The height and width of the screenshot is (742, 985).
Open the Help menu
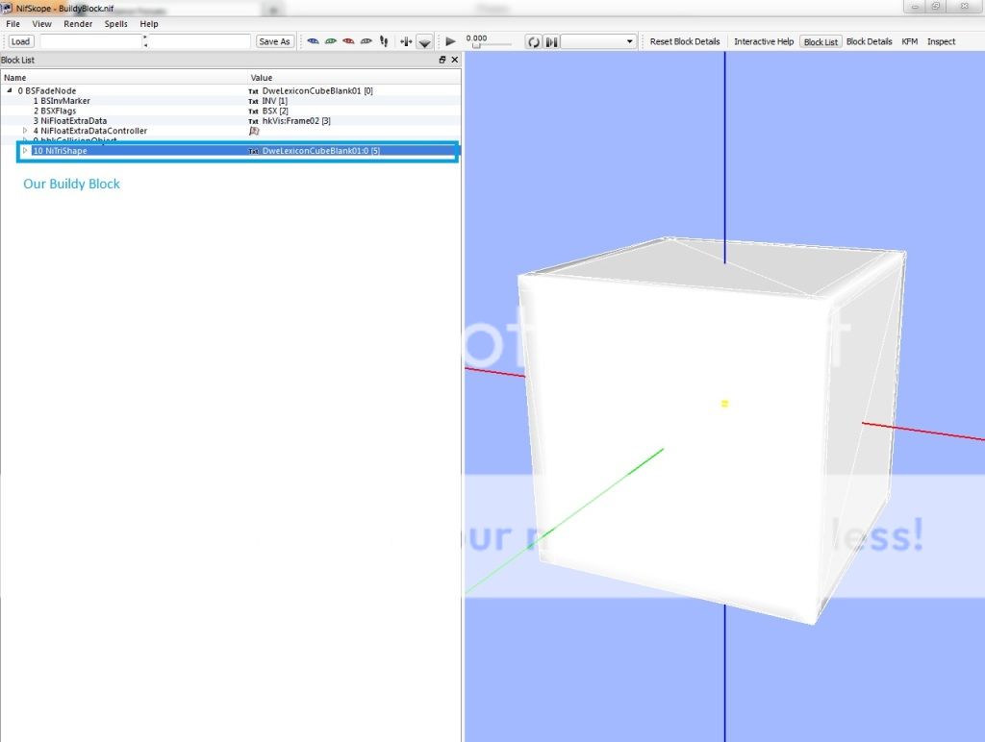[x=149, y=24]
